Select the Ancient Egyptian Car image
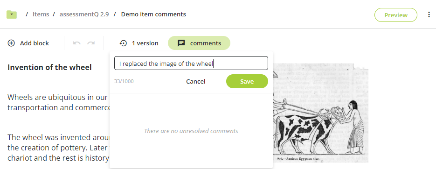 coord(320,113)
